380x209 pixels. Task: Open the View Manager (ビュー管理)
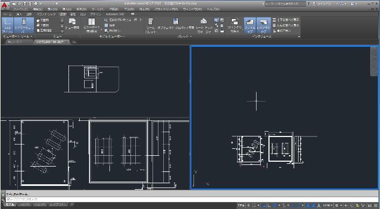click(72, 24)
